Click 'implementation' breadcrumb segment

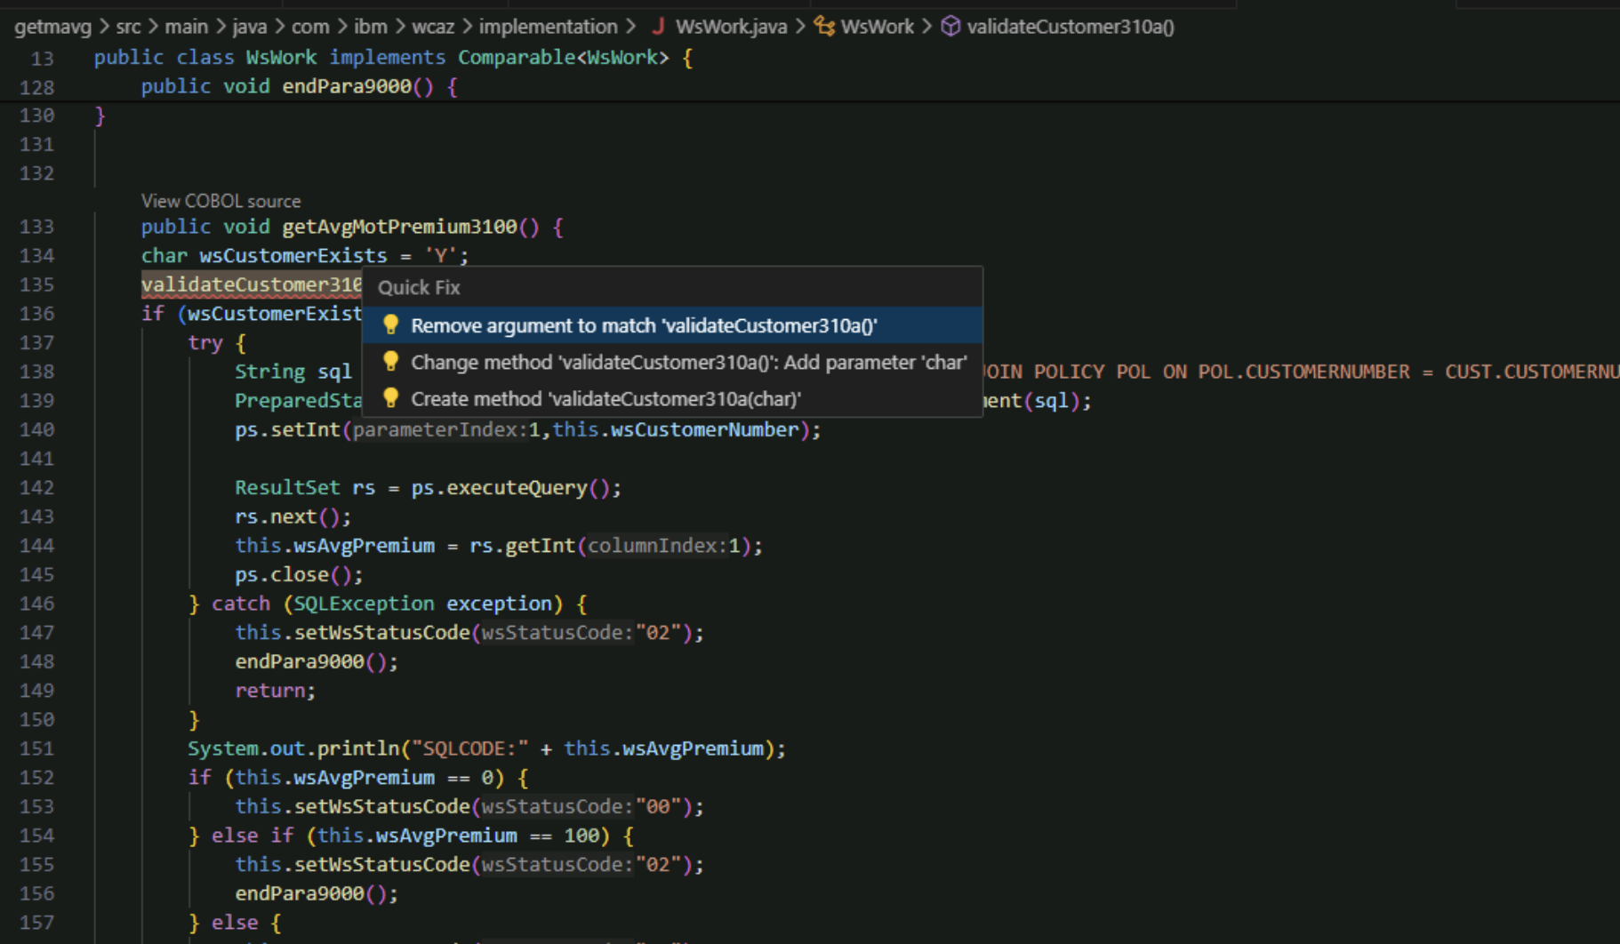548,27
